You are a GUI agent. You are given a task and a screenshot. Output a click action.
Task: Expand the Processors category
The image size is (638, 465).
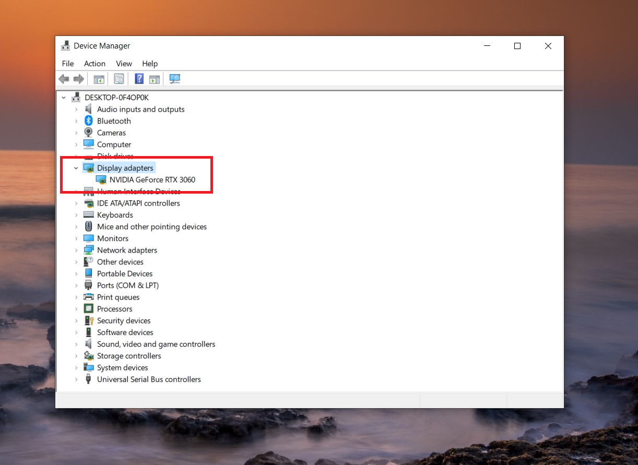point(76,309)
